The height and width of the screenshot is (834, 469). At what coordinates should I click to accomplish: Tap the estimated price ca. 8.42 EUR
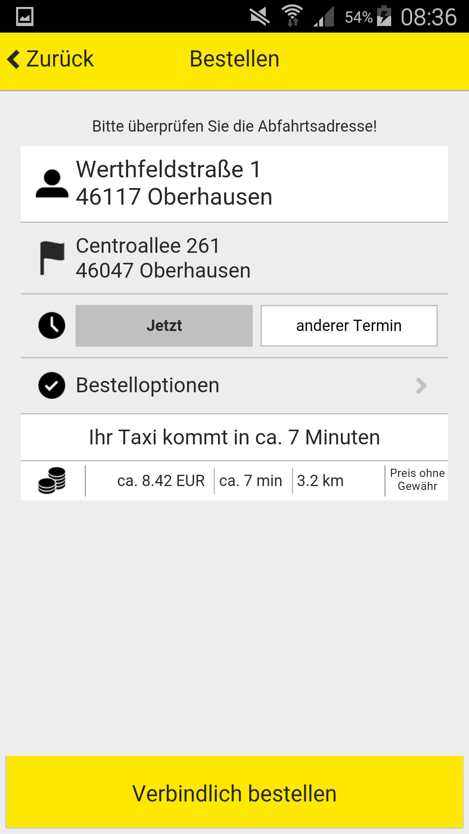pyautogui.click(x=161, y=481)
